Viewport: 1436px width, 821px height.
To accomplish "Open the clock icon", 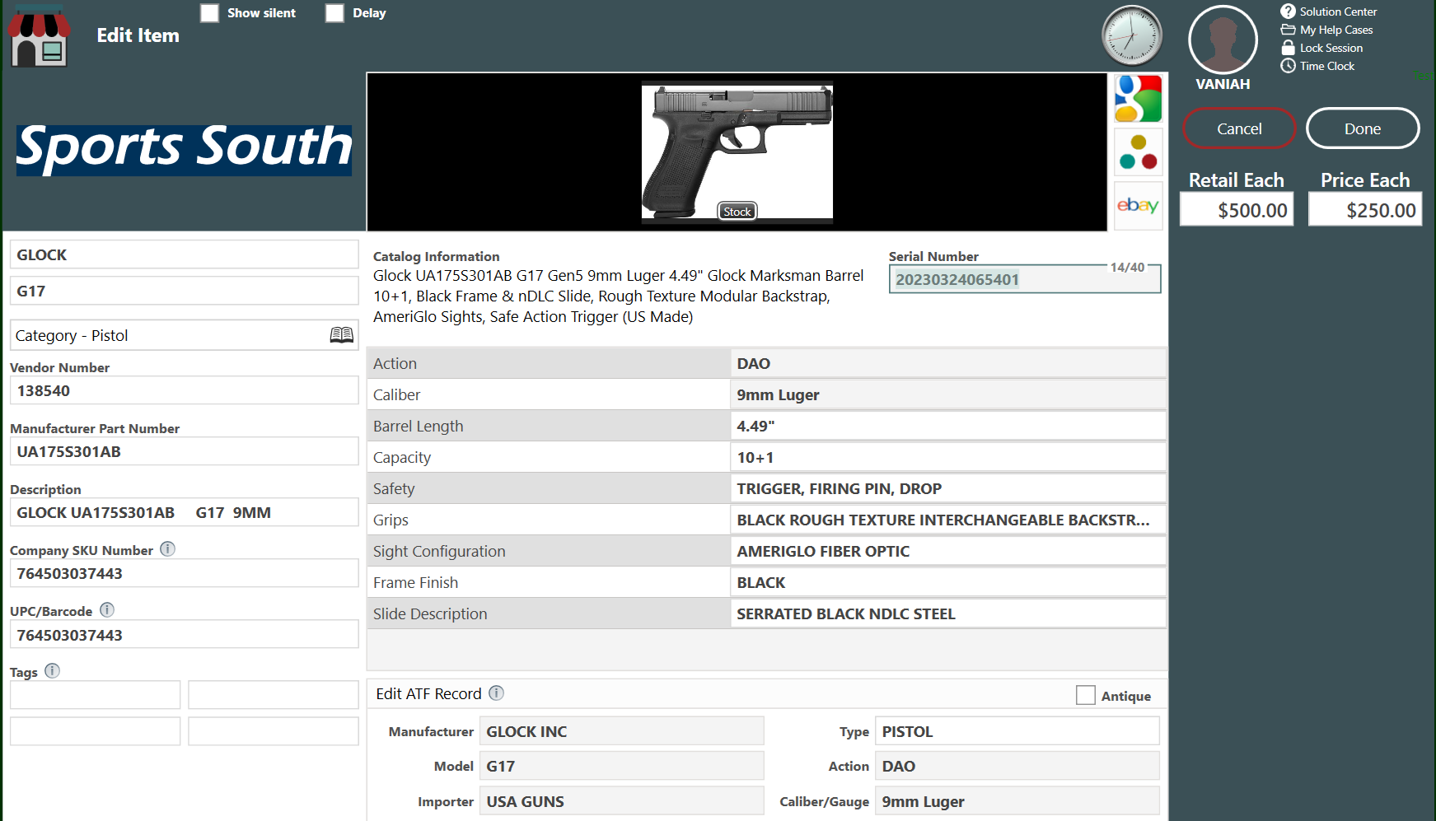I will click(1132, 35).
